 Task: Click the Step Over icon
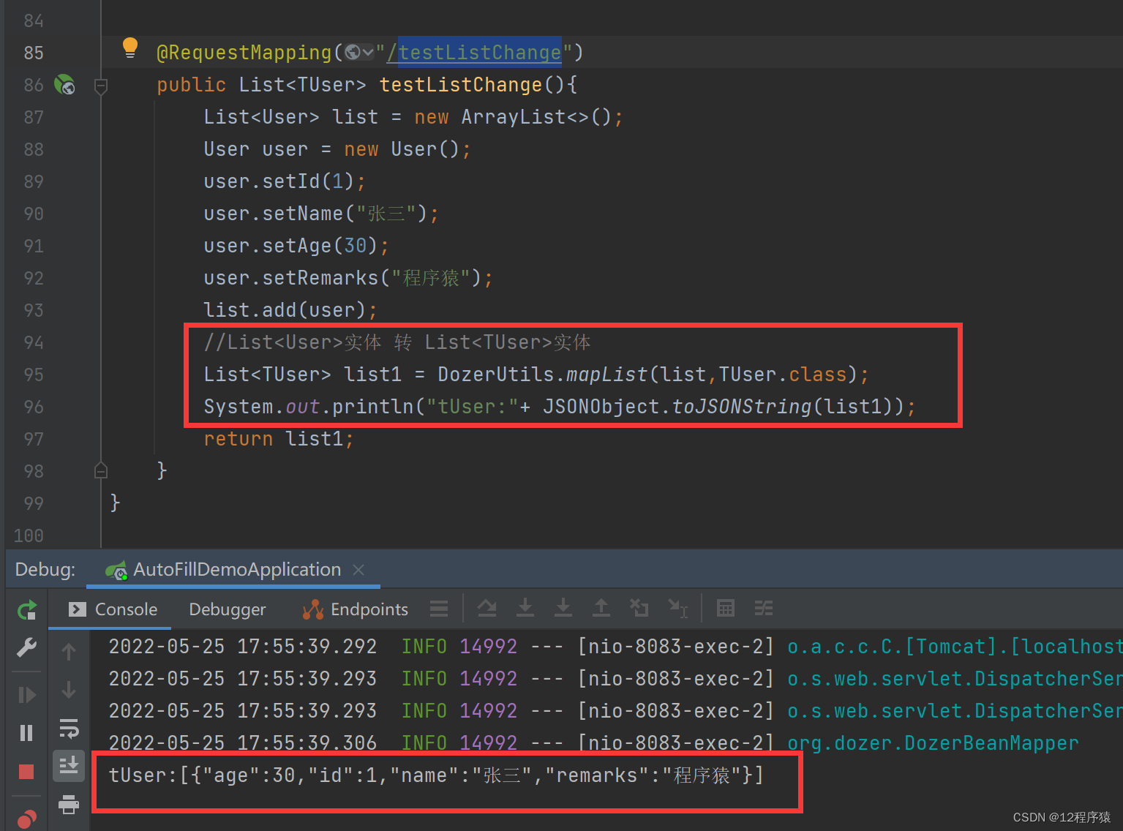pyautogui.click(x=487, y=608)
